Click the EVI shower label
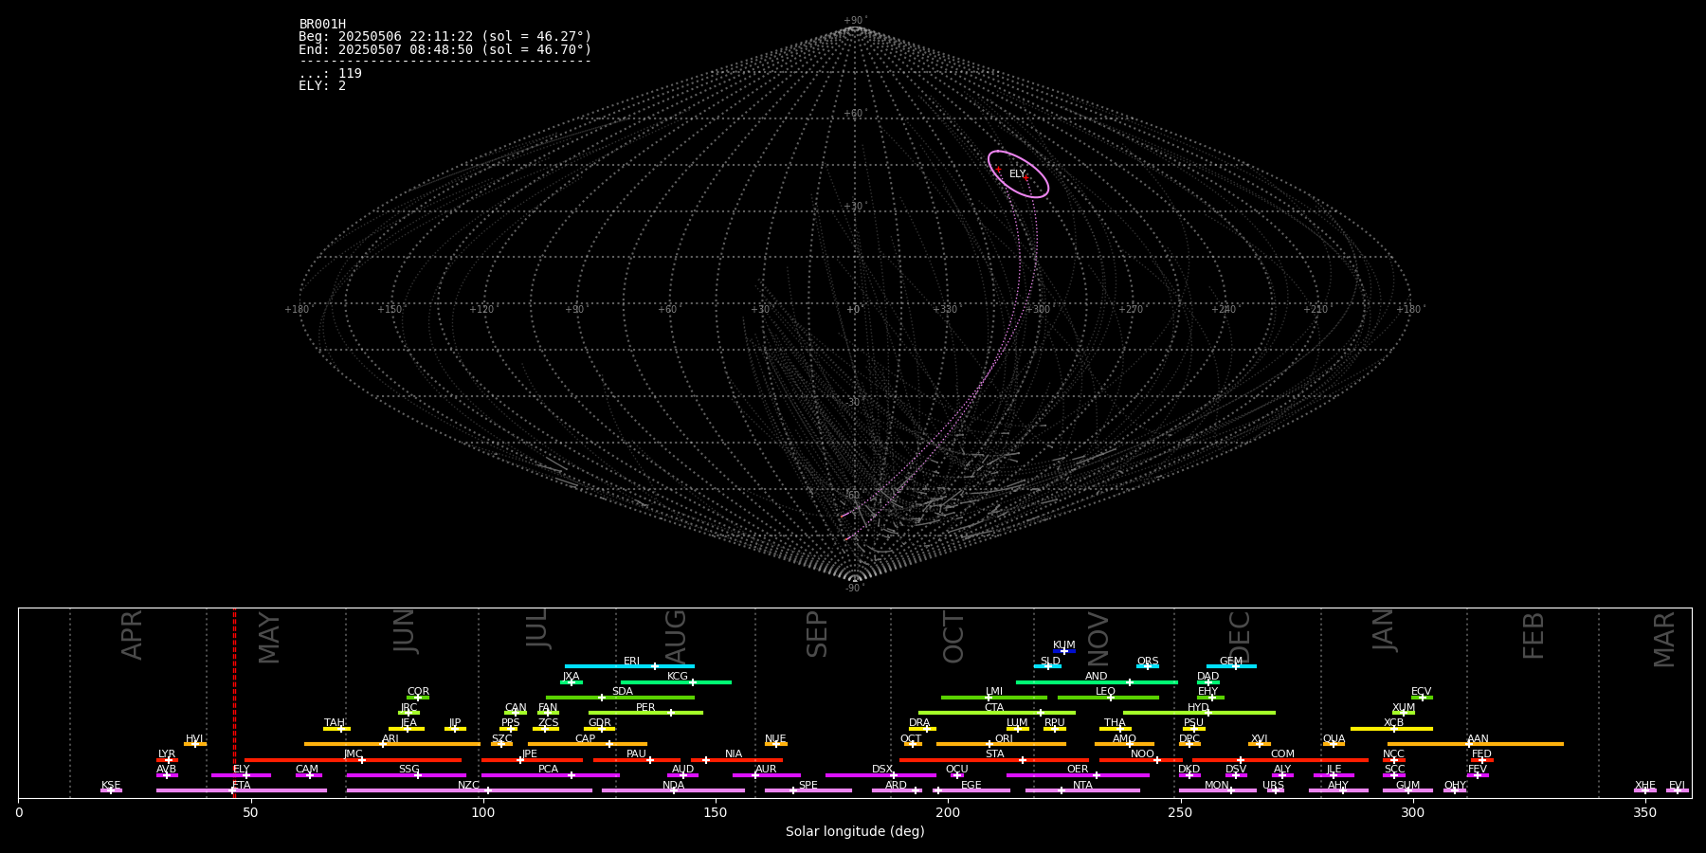The height and width of the screenshot is (853, 1706). (x=1677, y=785)
